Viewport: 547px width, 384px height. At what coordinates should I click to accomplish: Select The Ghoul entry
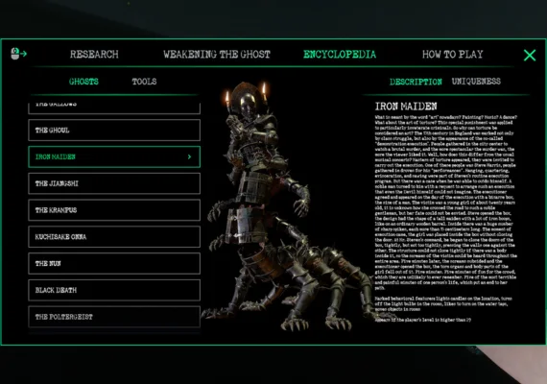click(x=114, y=131)
